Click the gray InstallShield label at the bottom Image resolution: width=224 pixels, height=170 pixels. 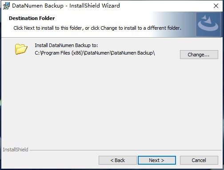click(x=16, y=150)
